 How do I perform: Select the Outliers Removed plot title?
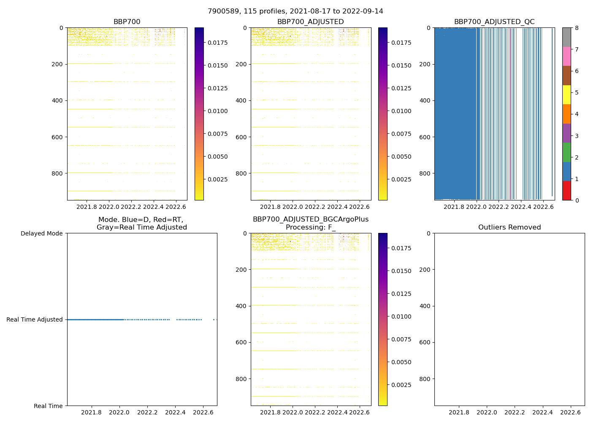pos(509,227)
